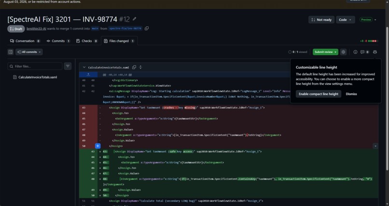
Task: Click the Checks tab checklist icon
Action: (78, 41)
